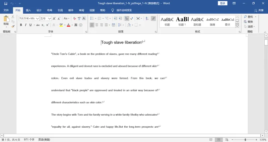
Task: Click the Paste (粘贴) clipboard icon
Action: tap(6, 19)
